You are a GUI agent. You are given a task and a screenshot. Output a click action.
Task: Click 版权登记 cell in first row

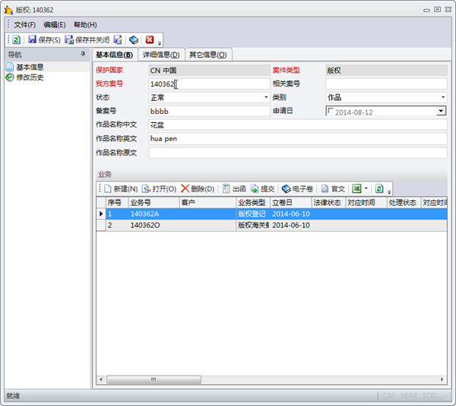pos(253,214)
